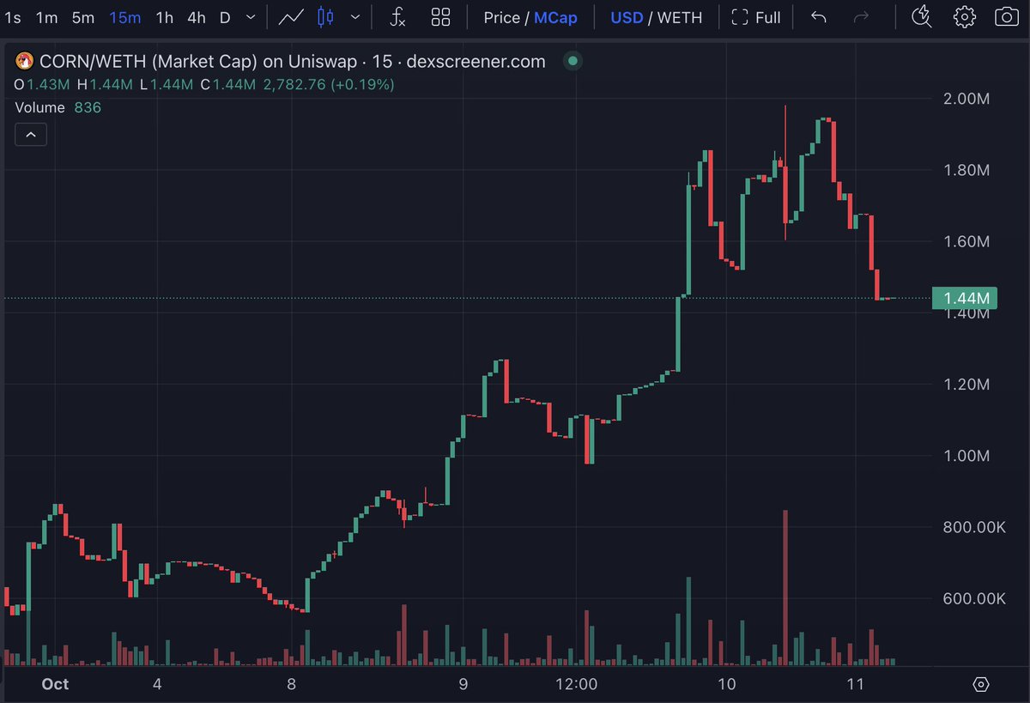Click the 600.00K price axis label
The width and height of the screenshot is (1030, 703).
974,598
